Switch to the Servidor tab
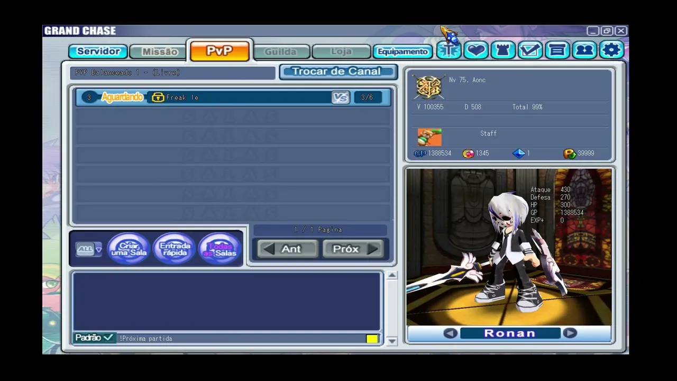The height and width of the screenshot is (381, 677). click(98, 51)
